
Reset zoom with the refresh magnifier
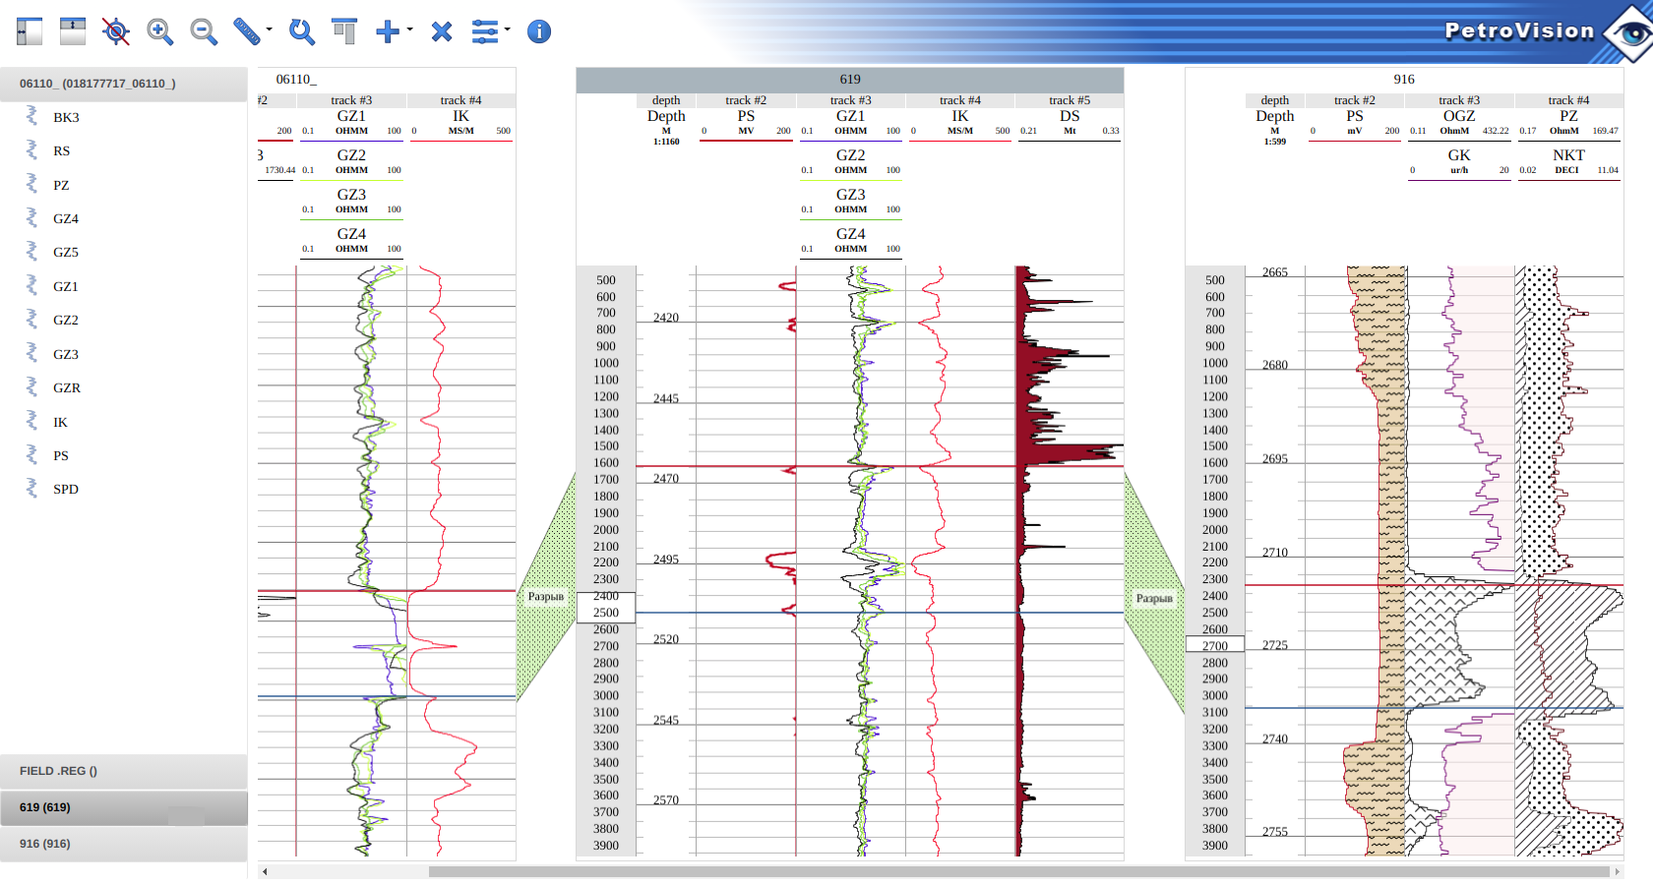click(301, 31)
